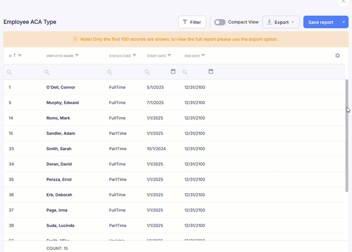Expand the Save report arrow dropdown
Viewport: 352px width, 252px height.
[344, 22]
